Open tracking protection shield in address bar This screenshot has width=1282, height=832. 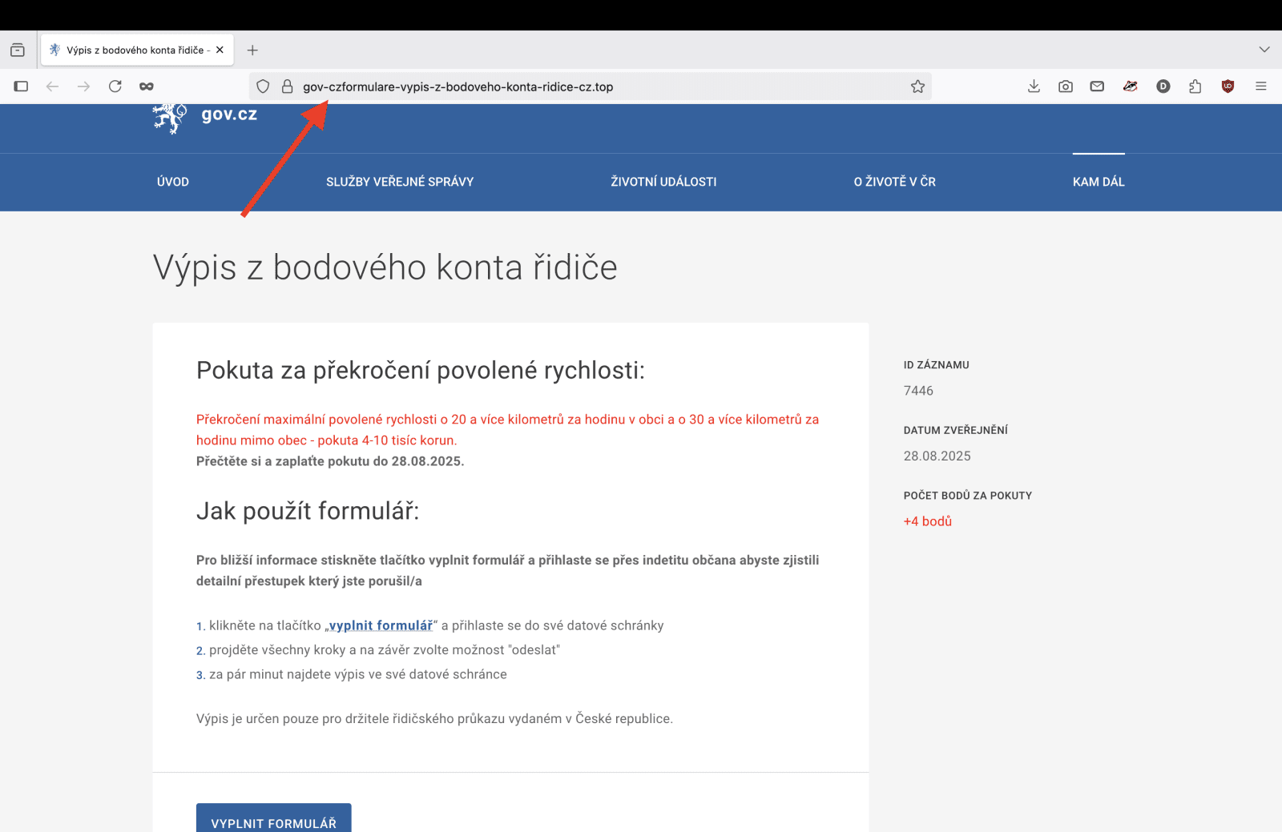click(x=263, y=86)
